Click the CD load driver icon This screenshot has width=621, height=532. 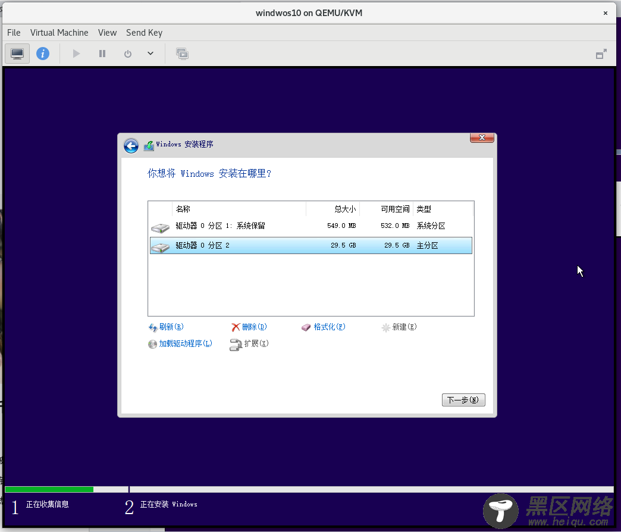pos(152,344)
